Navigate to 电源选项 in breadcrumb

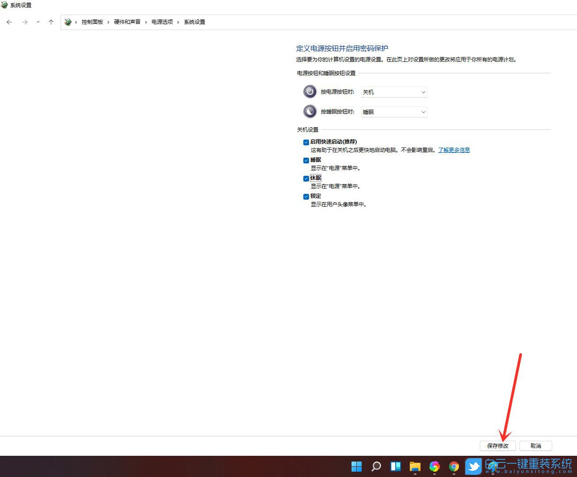point(162,22)
